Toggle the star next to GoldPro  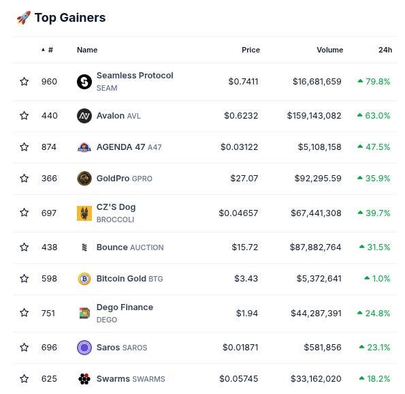pyautogui.click(x=25, y=178)
